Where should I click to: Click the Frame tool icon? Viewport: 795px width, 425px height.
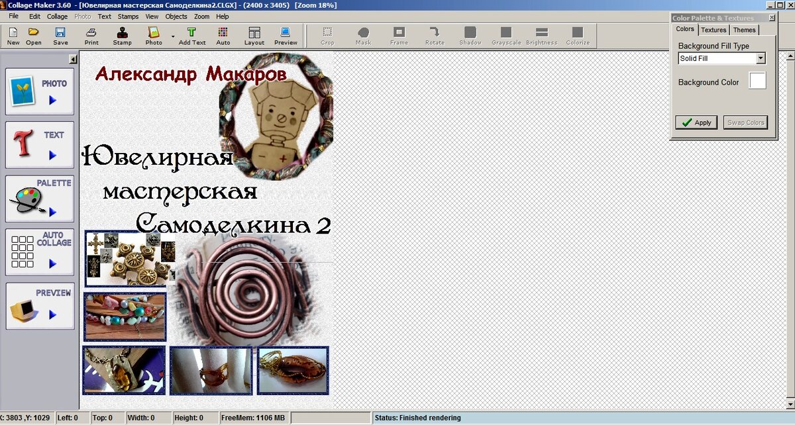pyautogui.click(x=399, y=36)
